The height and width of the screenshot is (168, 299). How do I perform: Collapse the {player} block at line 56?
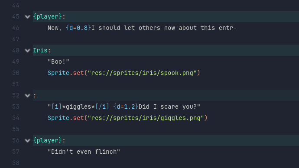pyautogui.click(x=27, y=141)
